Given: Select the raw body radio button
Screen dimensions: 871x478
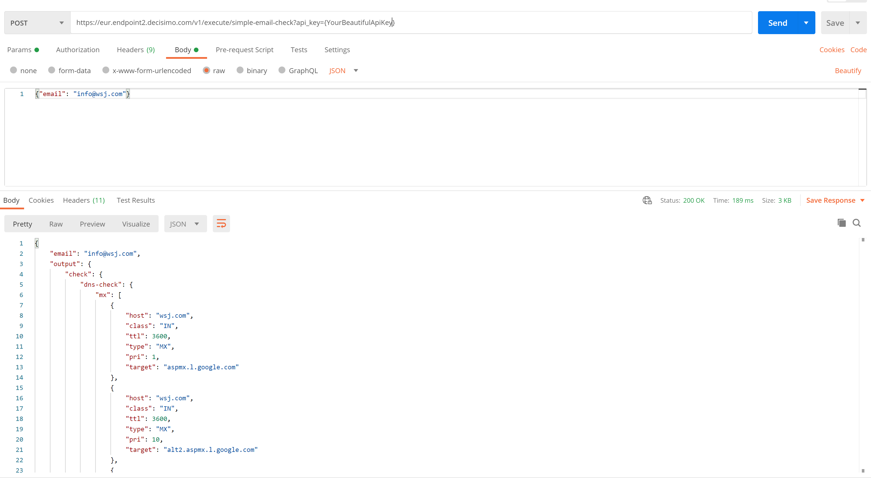Looking at the screenshot, I should (x=206, y=70).
